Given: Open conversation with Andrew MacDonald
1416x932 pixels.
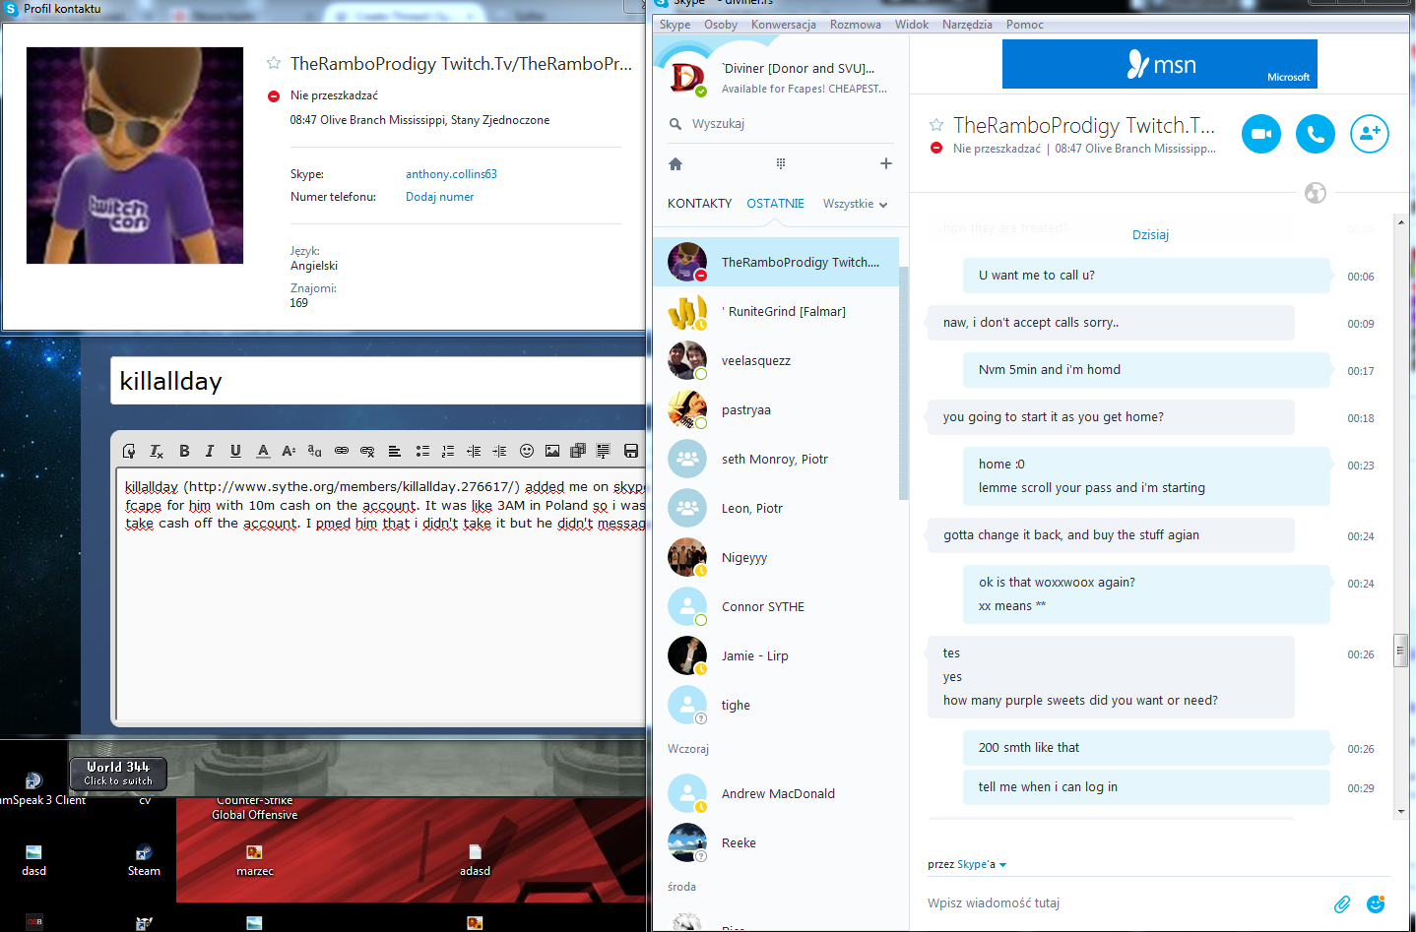Looking at the screenshot, I should pos(776,793).
